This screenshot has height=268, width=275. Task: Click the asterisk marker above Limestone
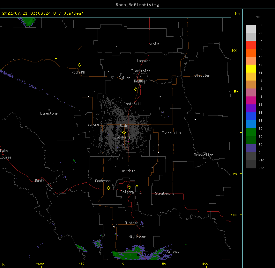(x=49, y=110)
